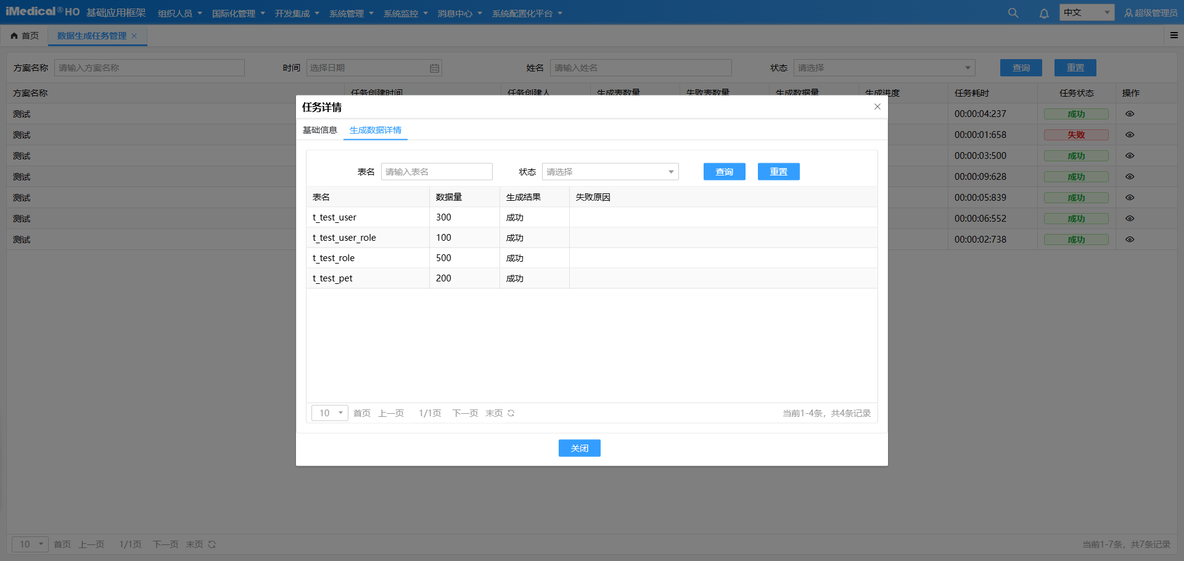
Task: Click the 表名 input field
Action: click(437, 172)
